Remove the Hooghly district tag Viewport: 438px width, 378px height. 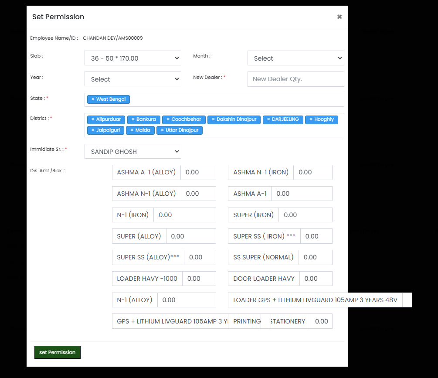click(x=311, y=119)
